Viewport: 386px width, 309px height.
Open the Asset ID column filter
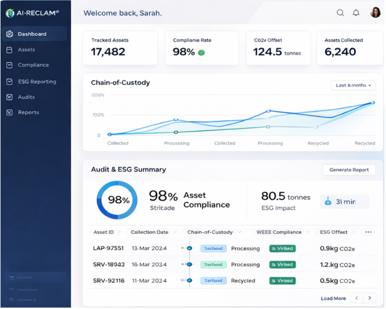119,232
